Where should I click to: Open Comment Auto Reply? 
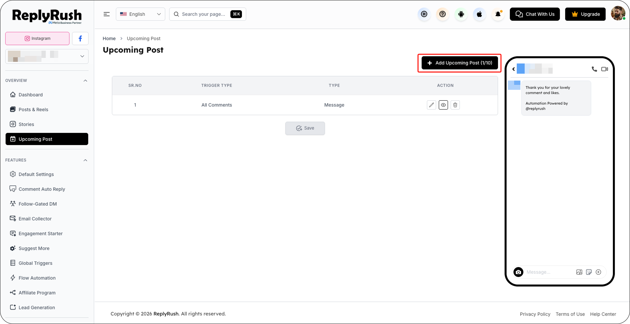point(47,189)
